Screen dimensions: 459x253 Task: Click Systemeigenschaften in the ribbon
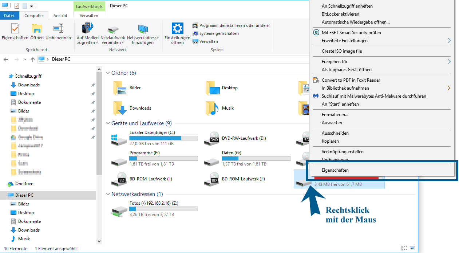click(216, 33)
